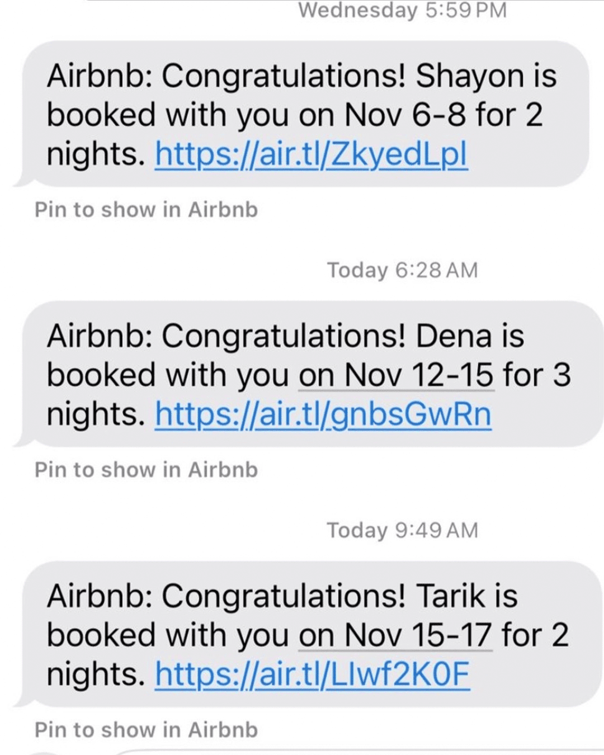This screenshot has width=604, height=755.
Task: Click the name "Tarik" in the third message
Action: click(x=451, y=596)
